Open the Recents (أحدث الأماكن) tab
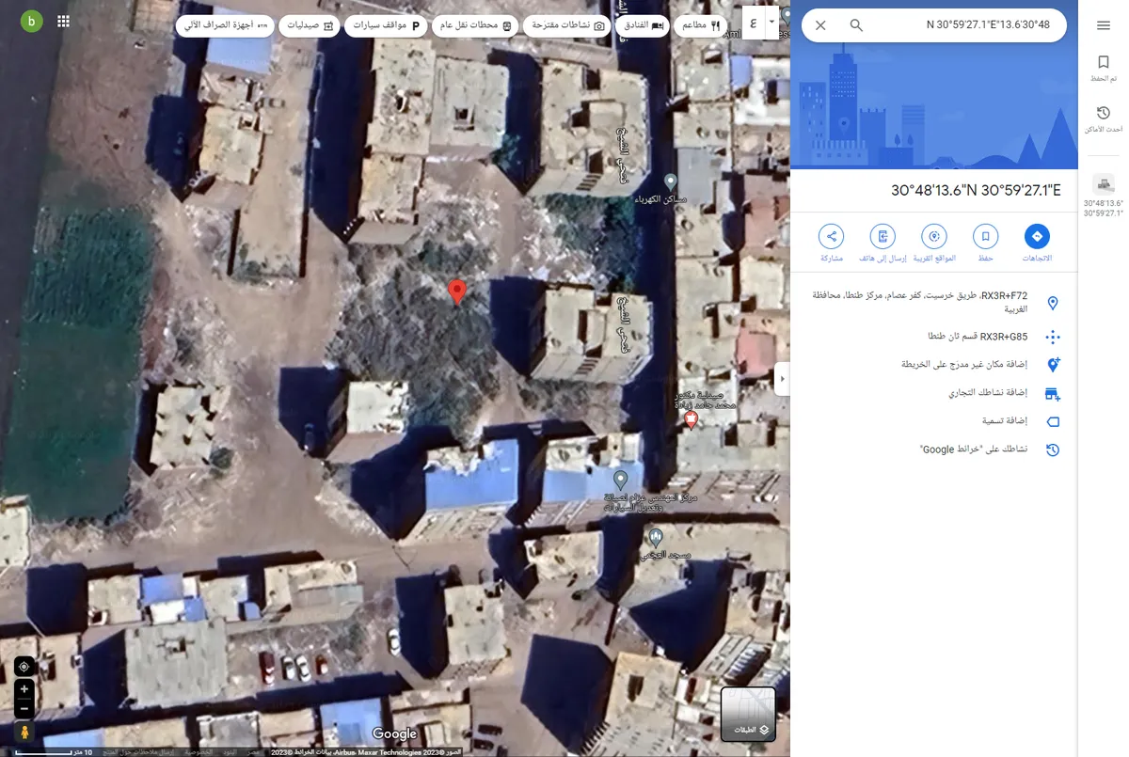Image resolution: width=1129 pixels, height=757 pixels. 1104,119
